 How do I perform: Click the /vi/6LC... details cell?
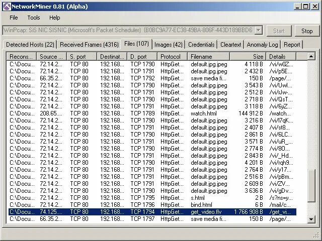point(281,135)
